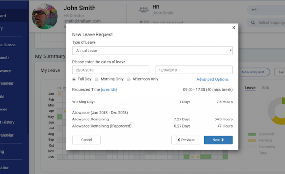
Task: Open the History item in the sidebar
Action: click(x=7, y=122)
